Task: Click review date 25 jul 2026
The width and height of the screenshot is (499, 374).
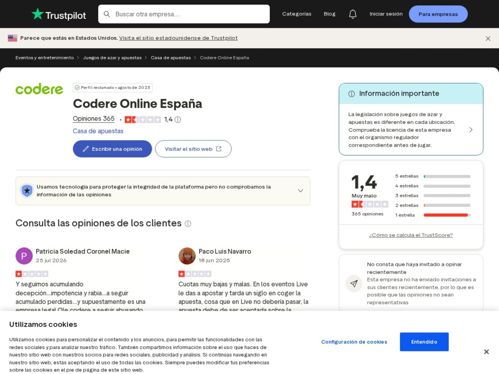Action: point(51,261)
